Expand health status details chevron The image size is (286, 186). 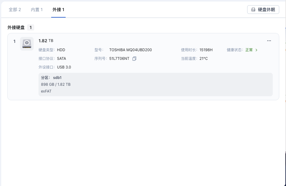pyautogui.click(x=256, y=50)
